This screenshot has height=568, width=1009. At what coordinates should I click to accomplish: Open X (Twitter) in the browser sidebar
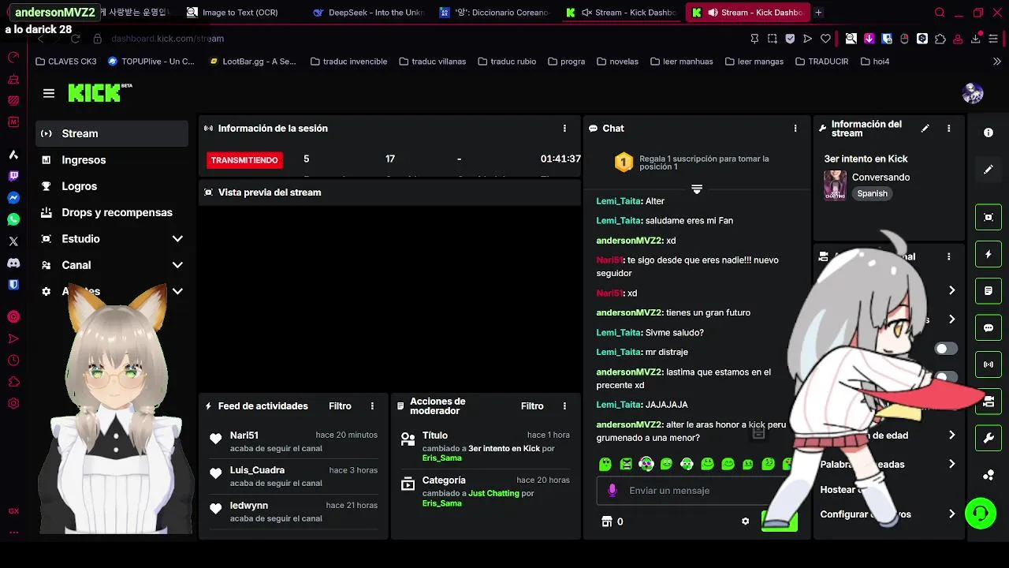tap(13, 241)
